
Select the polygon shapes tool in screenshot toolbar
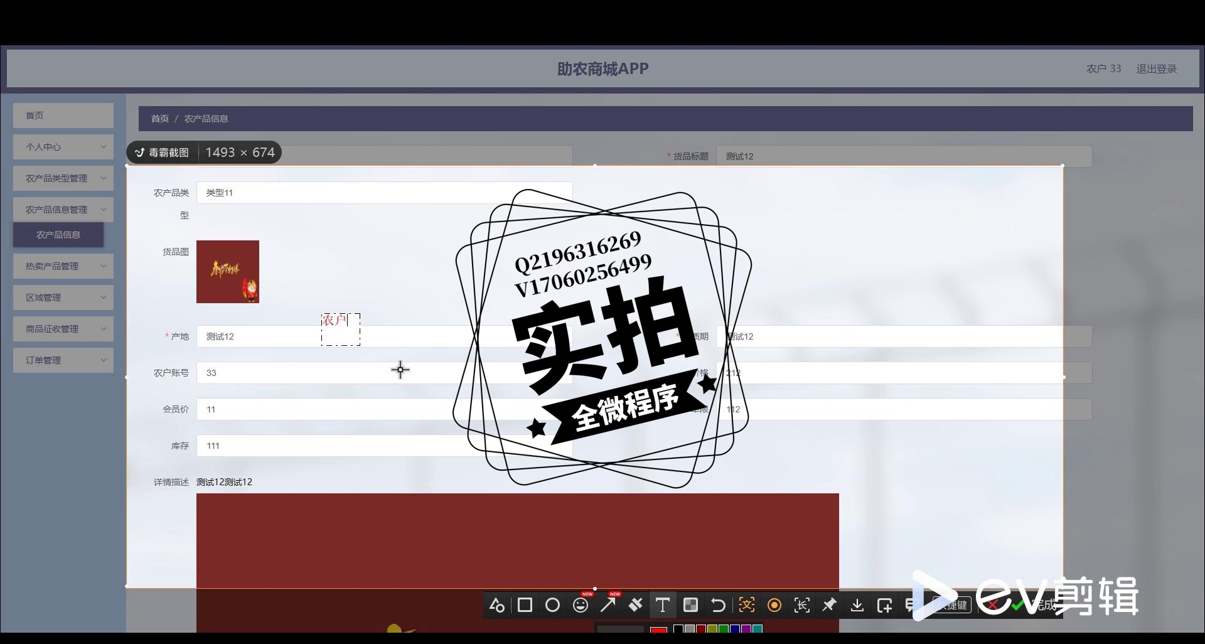tap(497, 605)
